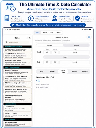The width and height of the screenshot is (96, 128).
Task: Click the All-in-One calculator icon
Action: [7, 18]
